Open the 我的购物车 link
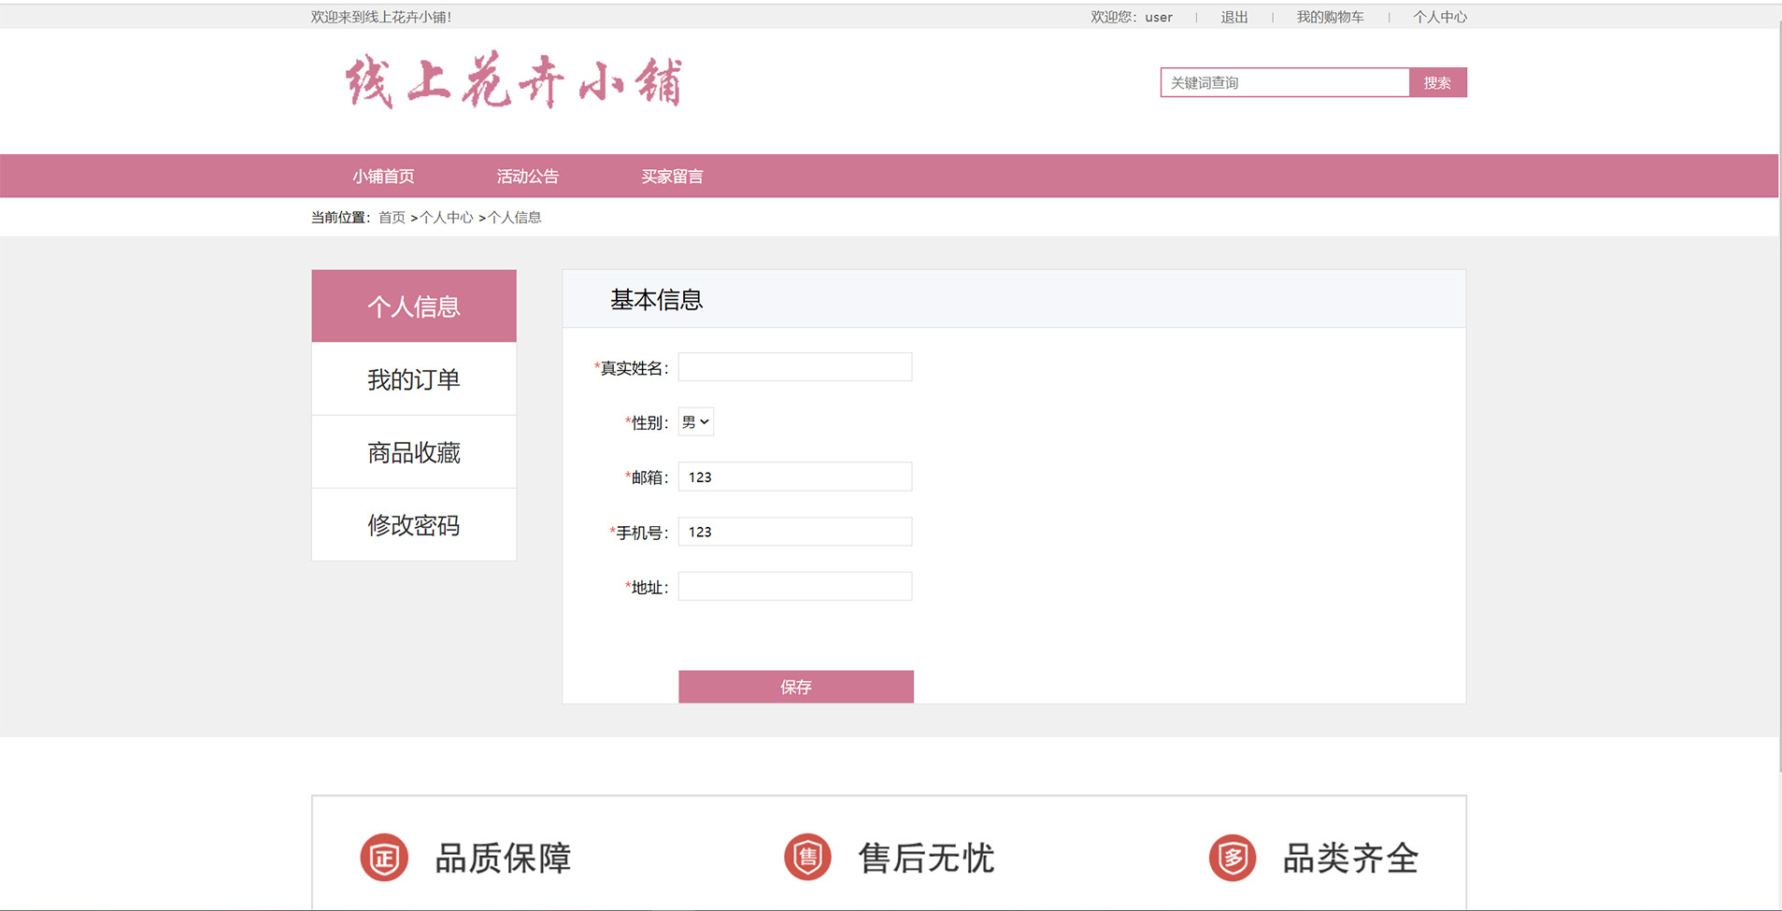The image size is (1782, 911). 1330,17
